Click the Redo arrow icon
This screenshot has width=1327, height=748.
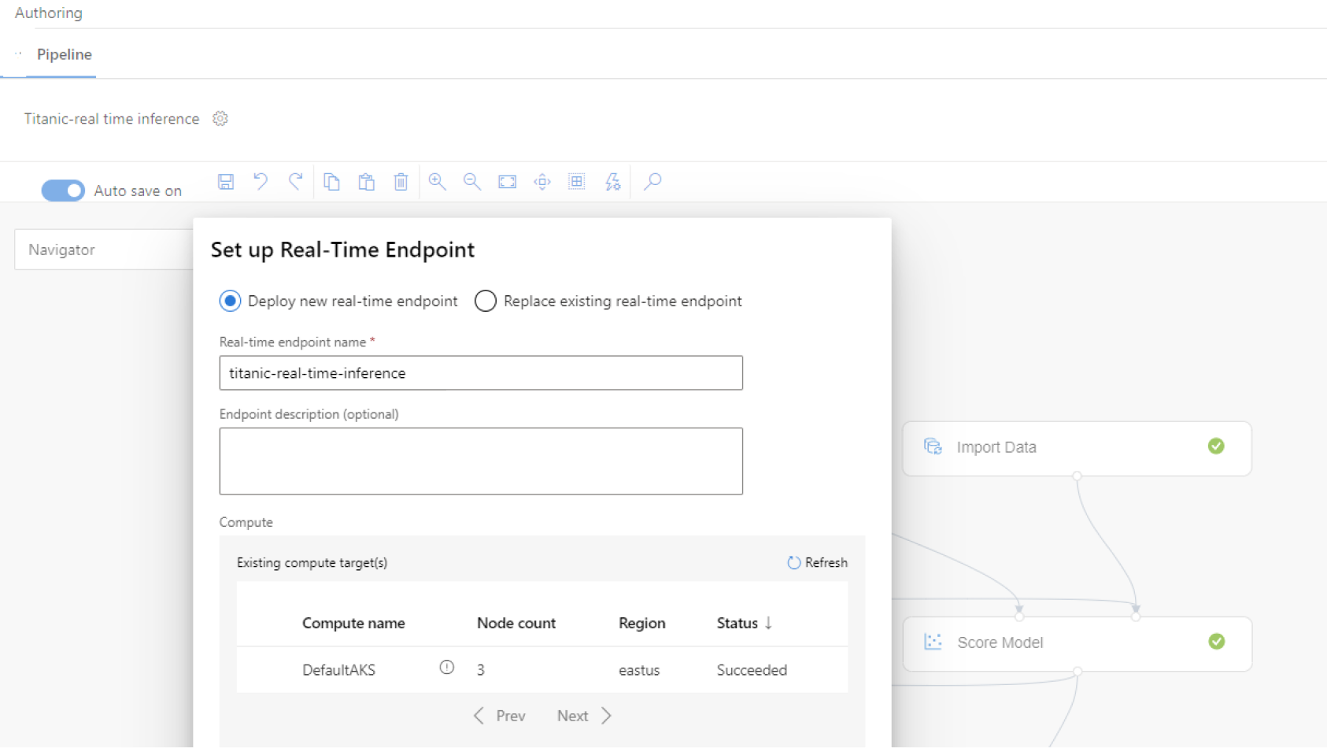[295, 182]
